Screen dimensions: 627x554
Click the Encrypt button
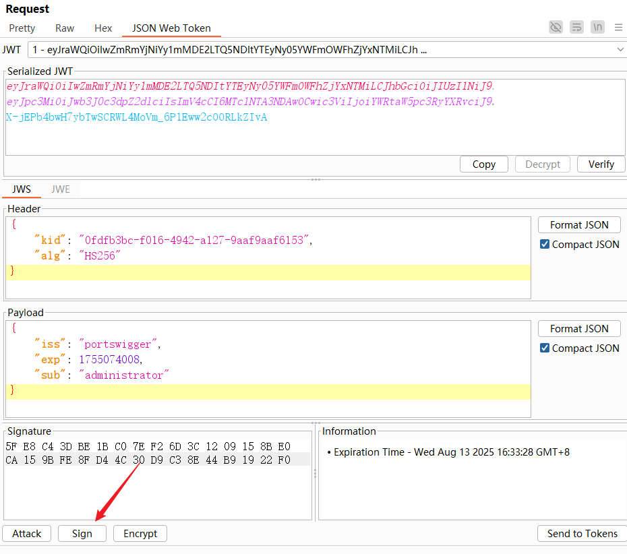(x=140, y=534)
